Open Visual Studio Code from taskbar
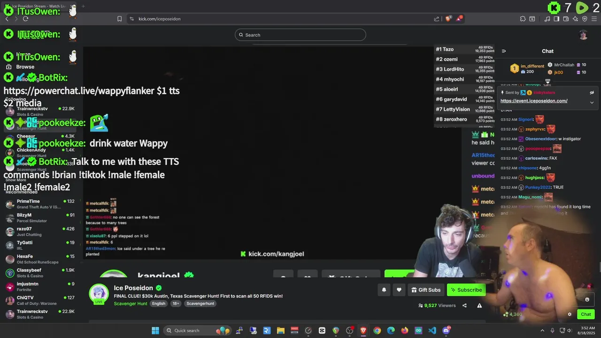 tap(432, 330)
